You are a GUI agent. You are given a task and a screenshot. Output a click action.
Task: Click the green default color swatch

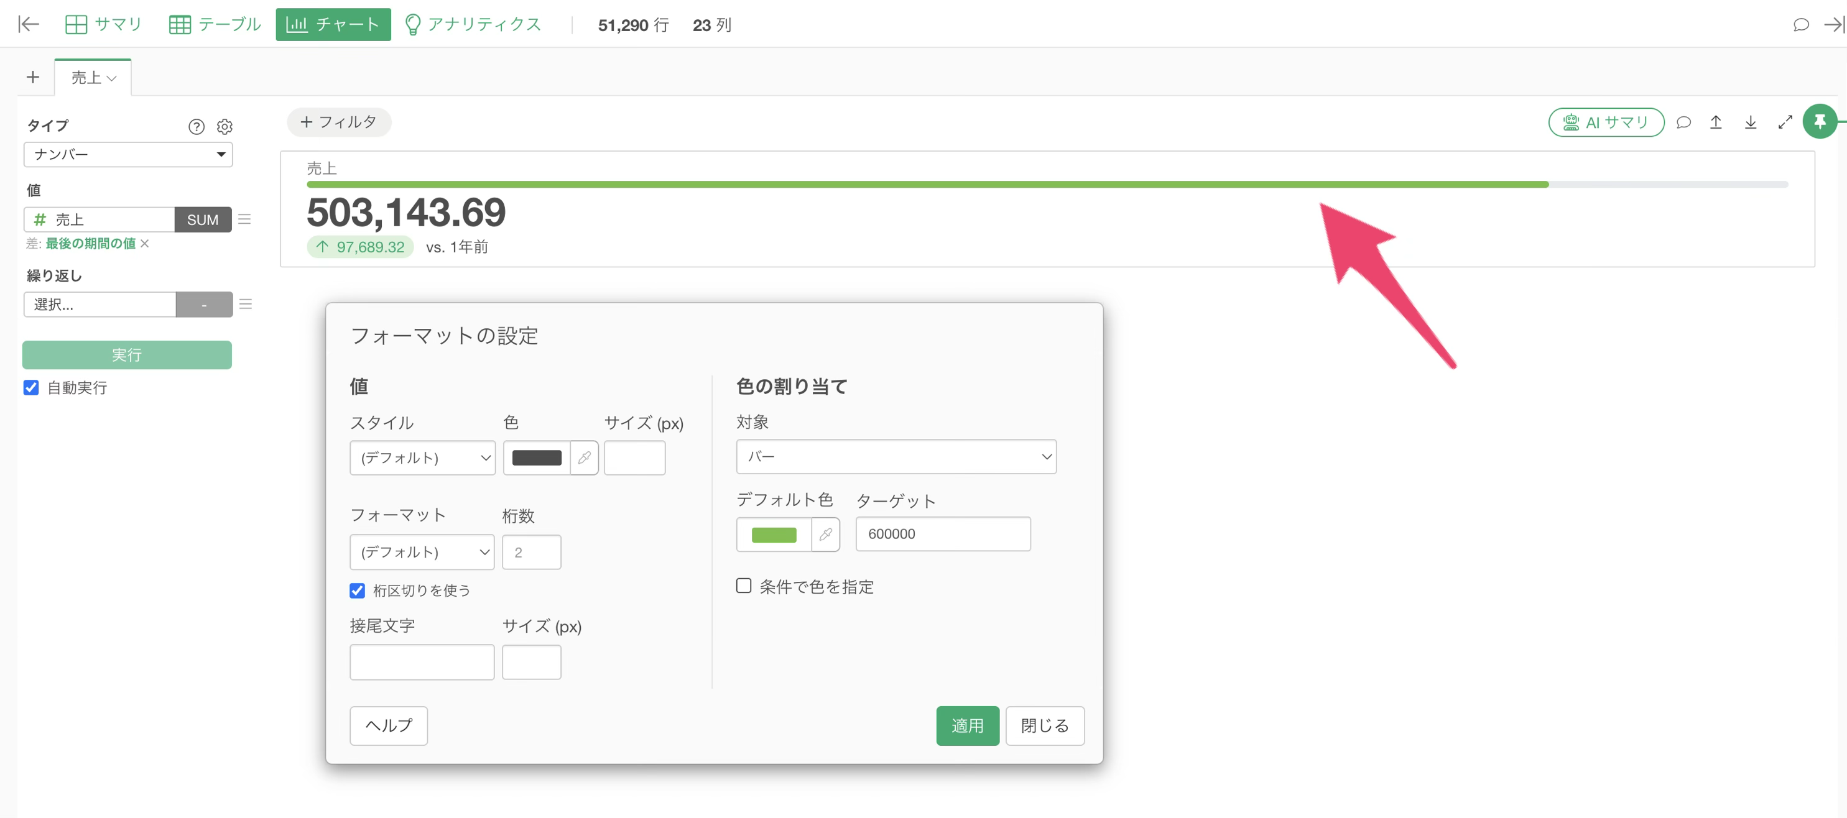coord(774,535)
